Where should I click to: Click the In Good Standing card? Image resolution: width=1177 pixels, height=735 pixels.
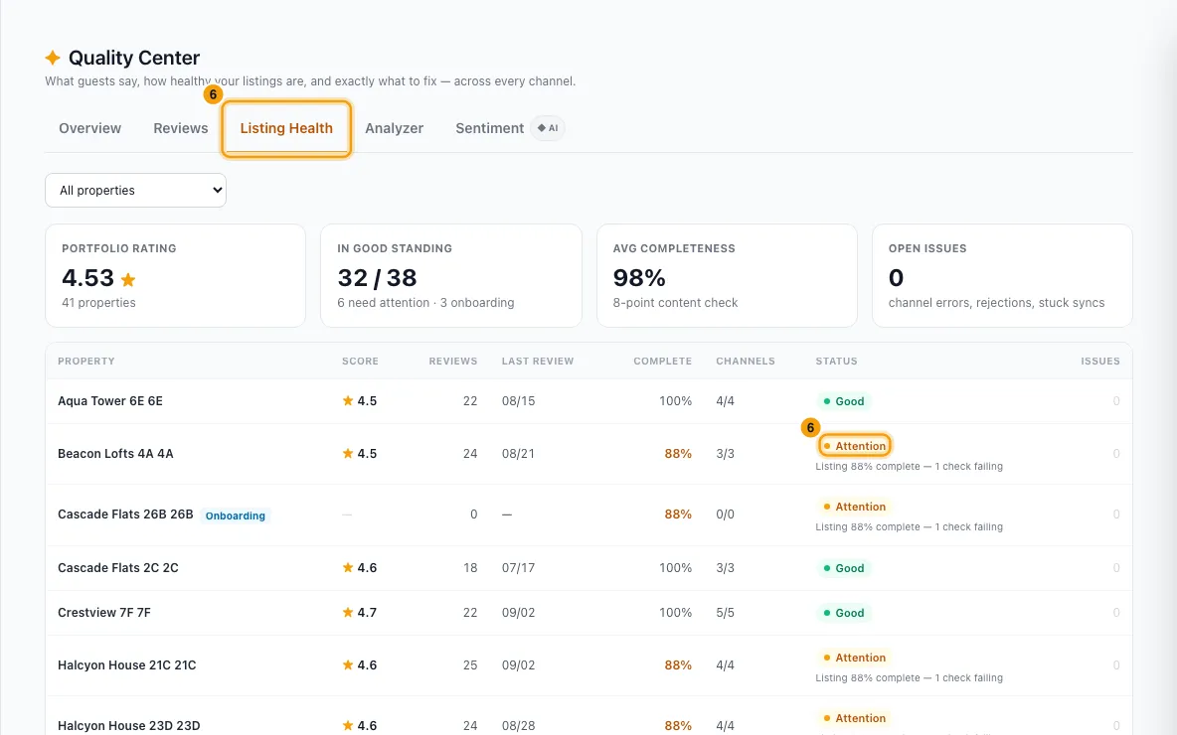click(451, 275)
